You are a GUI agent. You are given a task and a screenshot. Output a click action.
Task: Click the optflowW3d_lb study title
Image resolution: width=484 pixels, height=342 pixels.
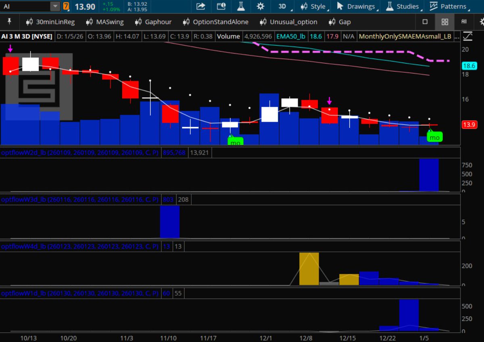(80, 199)
